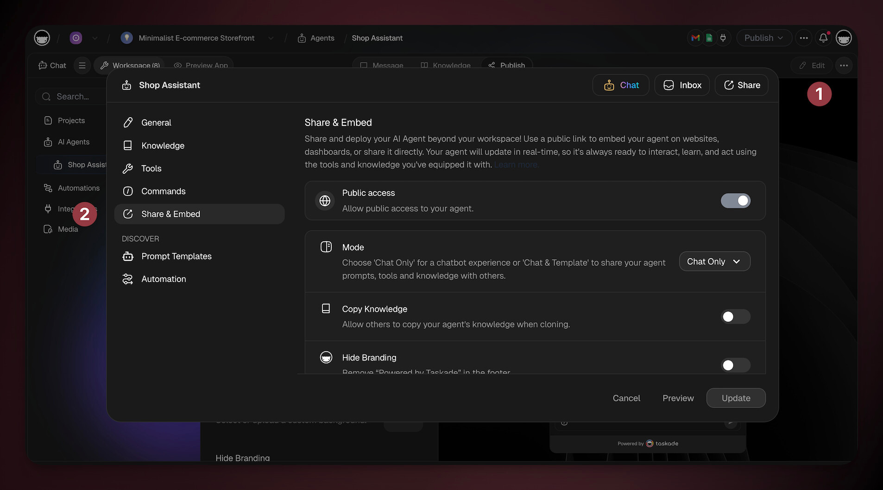
Task: Disable the Public access toggle
Action: [x=735, y=201]
